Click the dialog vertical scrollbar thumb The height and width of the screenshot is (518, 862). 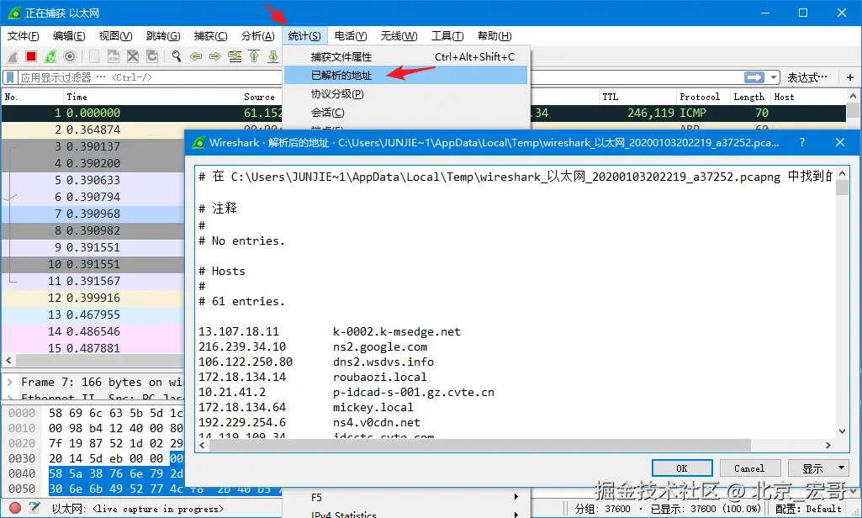click(842, 188)
